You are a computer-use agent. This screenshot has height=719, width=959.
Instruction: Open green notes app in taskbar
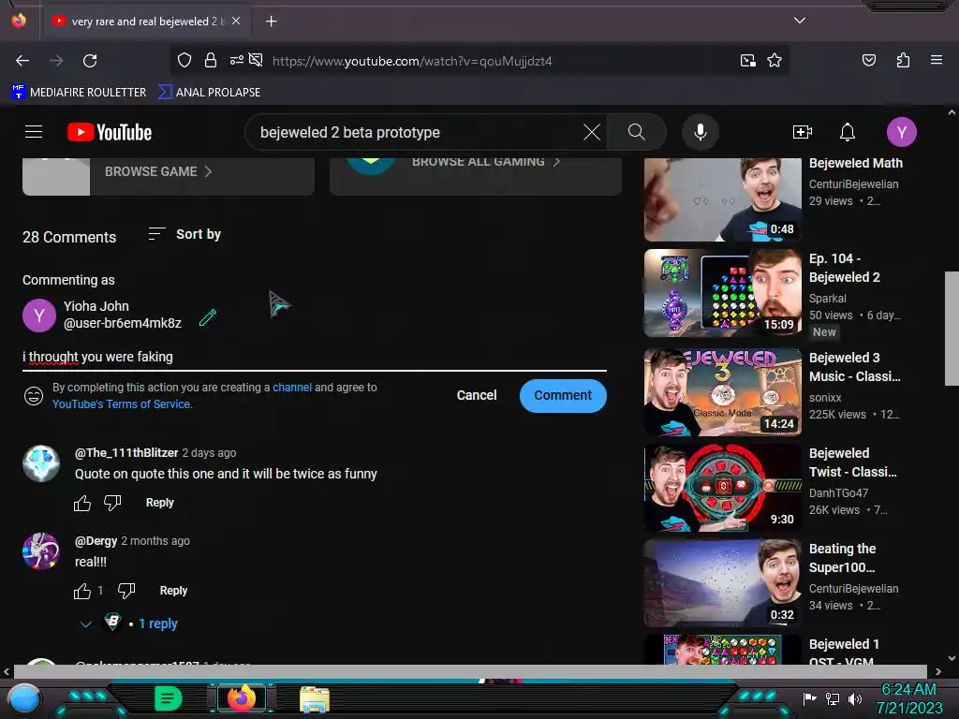tap(168, 698)
